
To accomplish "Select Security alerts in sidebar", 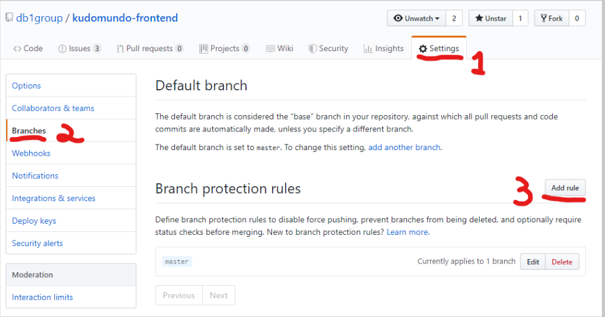I will (71, 244).
